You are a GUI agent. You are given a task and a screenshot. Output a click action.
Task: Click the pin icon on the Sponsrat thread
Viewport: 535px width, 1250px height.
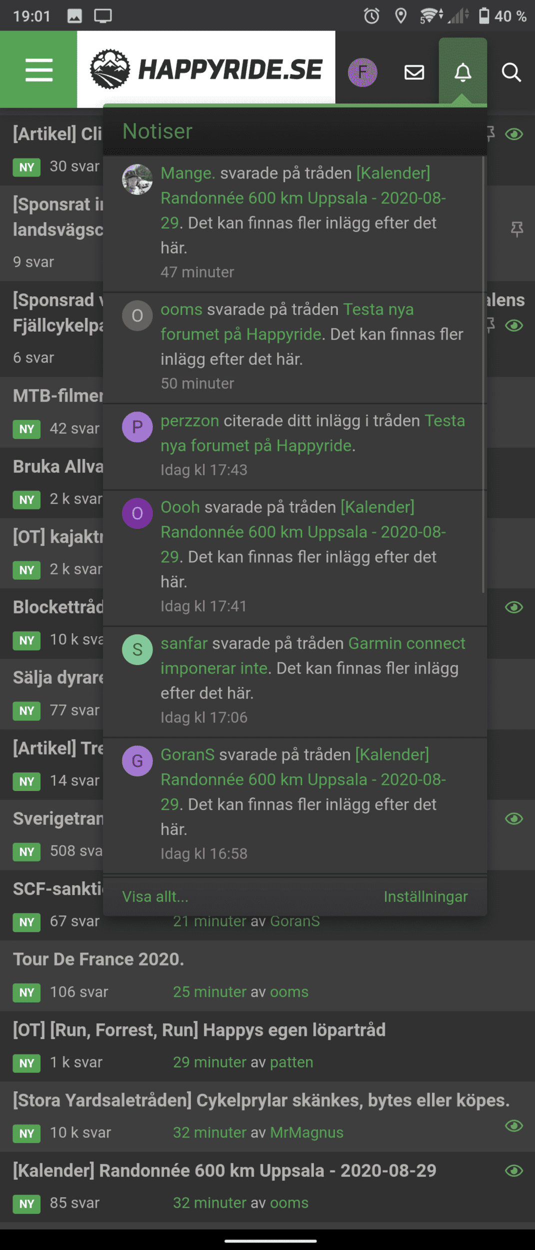(517, 229)
